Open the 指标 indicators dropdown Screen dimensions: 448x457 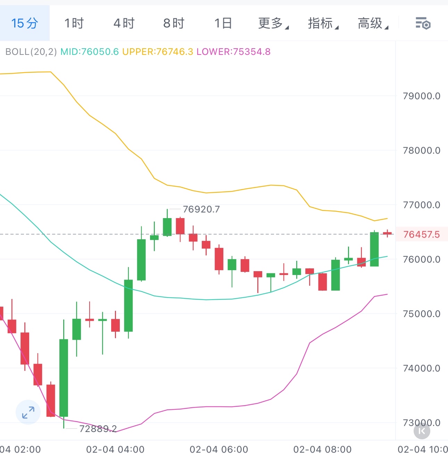[x=323, y=23]
